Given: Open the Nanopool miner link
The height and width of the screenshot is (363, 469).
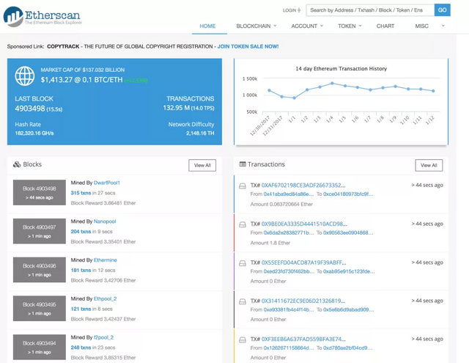Looking at the screenshot, I should coord(105,221).
